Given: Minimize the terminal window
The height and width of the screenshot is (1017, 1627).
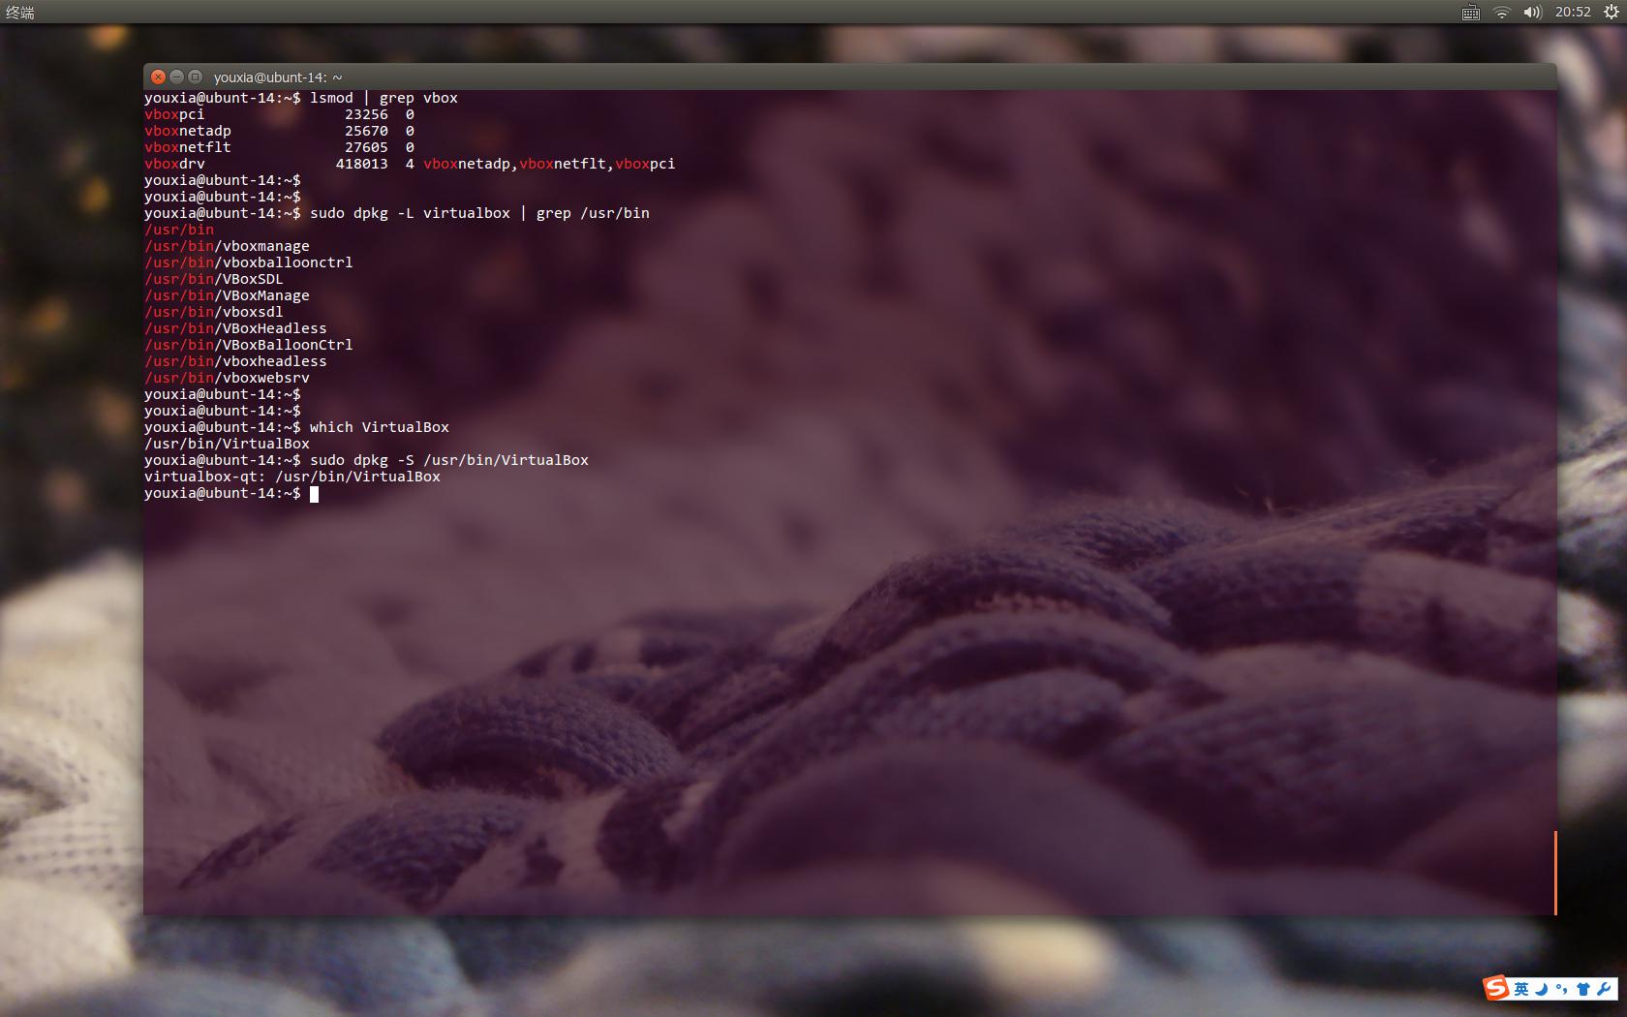Looking at the screenshot, I should 175,76.
